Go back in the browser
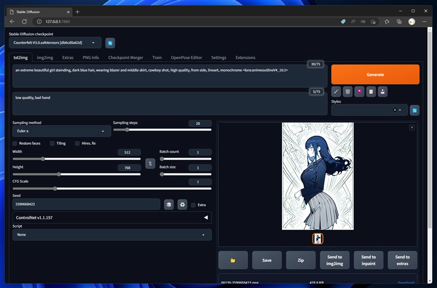The width and height of the screenshot is (437, 288). pos(12,21)
